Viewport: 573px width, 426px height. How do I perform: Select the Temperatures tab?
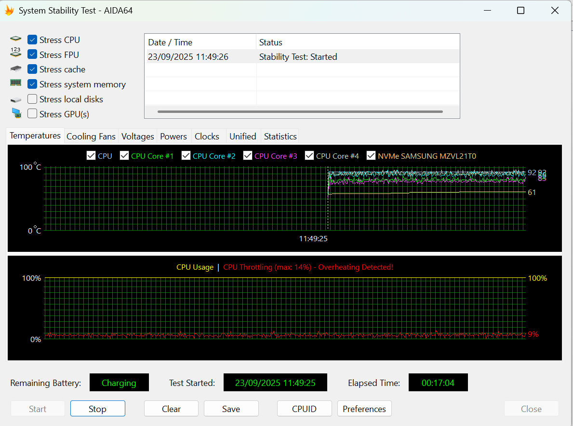[x=35, y=136]
